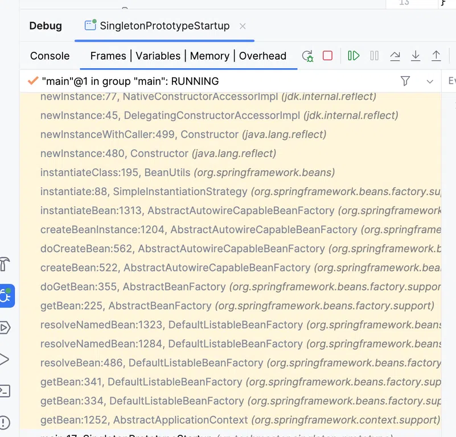Open the Problems tool window

point(5,422)
